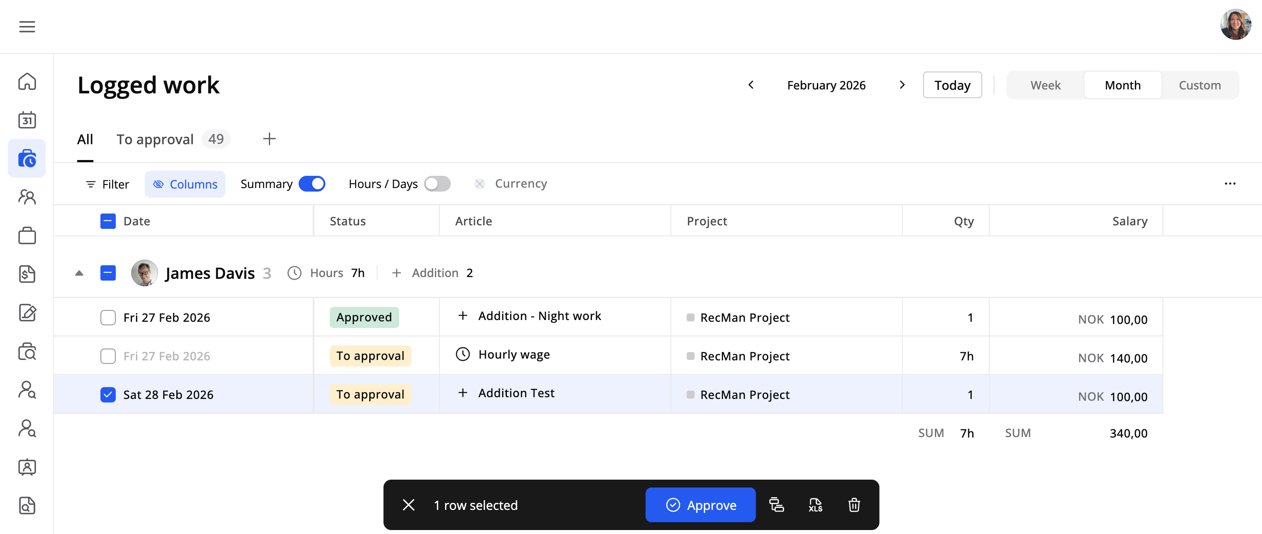Click the trash delete icon
Viewport: 1262px width, 534px height.
coord(854,505)
